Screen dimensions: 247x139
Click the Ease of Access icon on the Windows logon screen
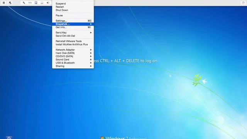click(9, 137)
